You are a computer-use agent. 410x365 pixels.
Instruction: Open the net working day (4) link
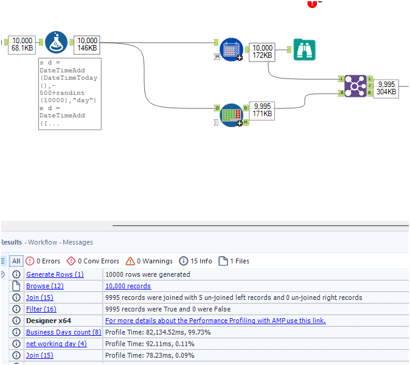click(x=57, y=344)
